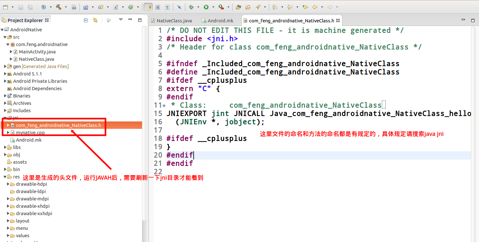Click the New C/C++ Source Folder icon

pos(101,7)
